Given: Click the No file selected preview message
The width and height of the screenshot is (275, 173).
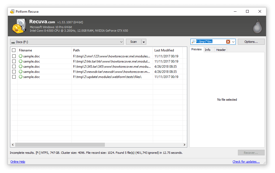Looking at the screenshot, I should pyautogui.click(x=227, y=100).
